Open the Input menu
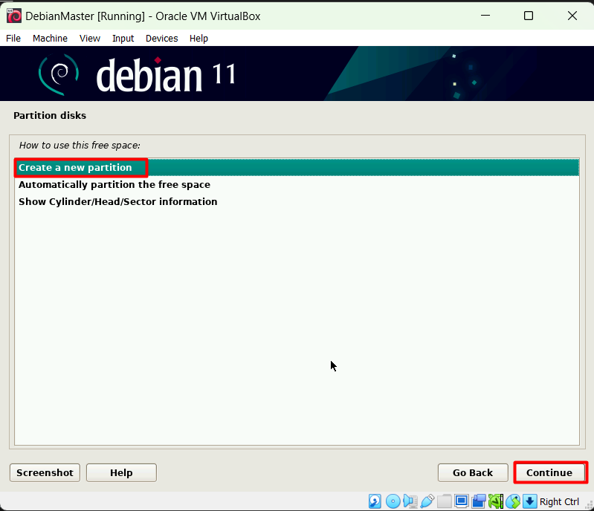This screenshot has width=594, height=511. click(x=123, y=38)
